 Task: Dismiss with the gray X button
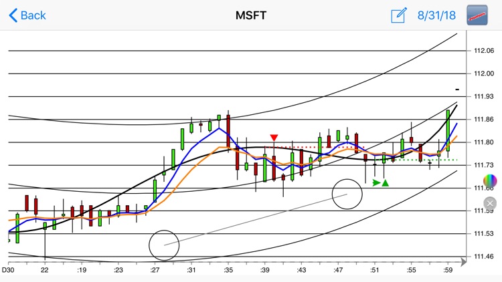pos(490,203)
